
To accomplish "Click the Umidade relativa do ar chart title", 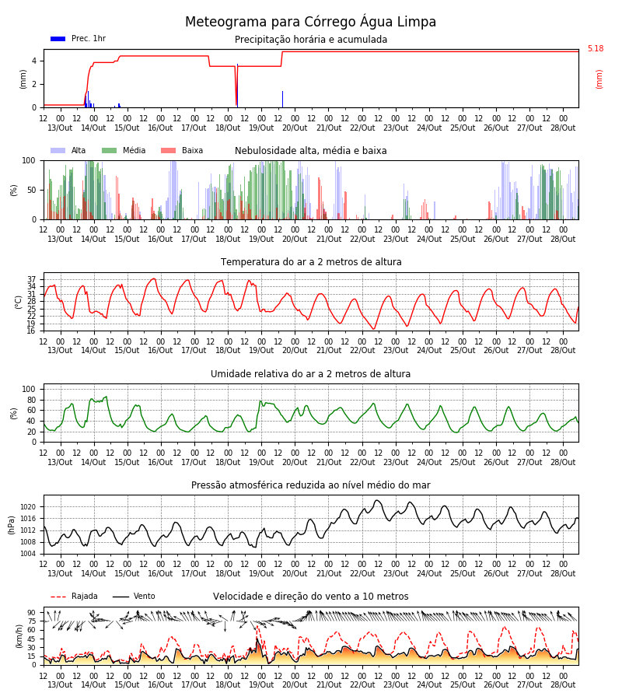I will click(310, 373).
